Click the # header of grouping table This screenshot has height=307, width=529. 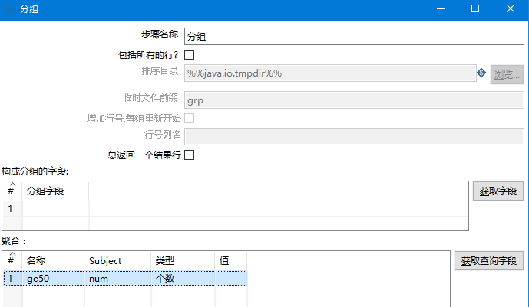12,191
